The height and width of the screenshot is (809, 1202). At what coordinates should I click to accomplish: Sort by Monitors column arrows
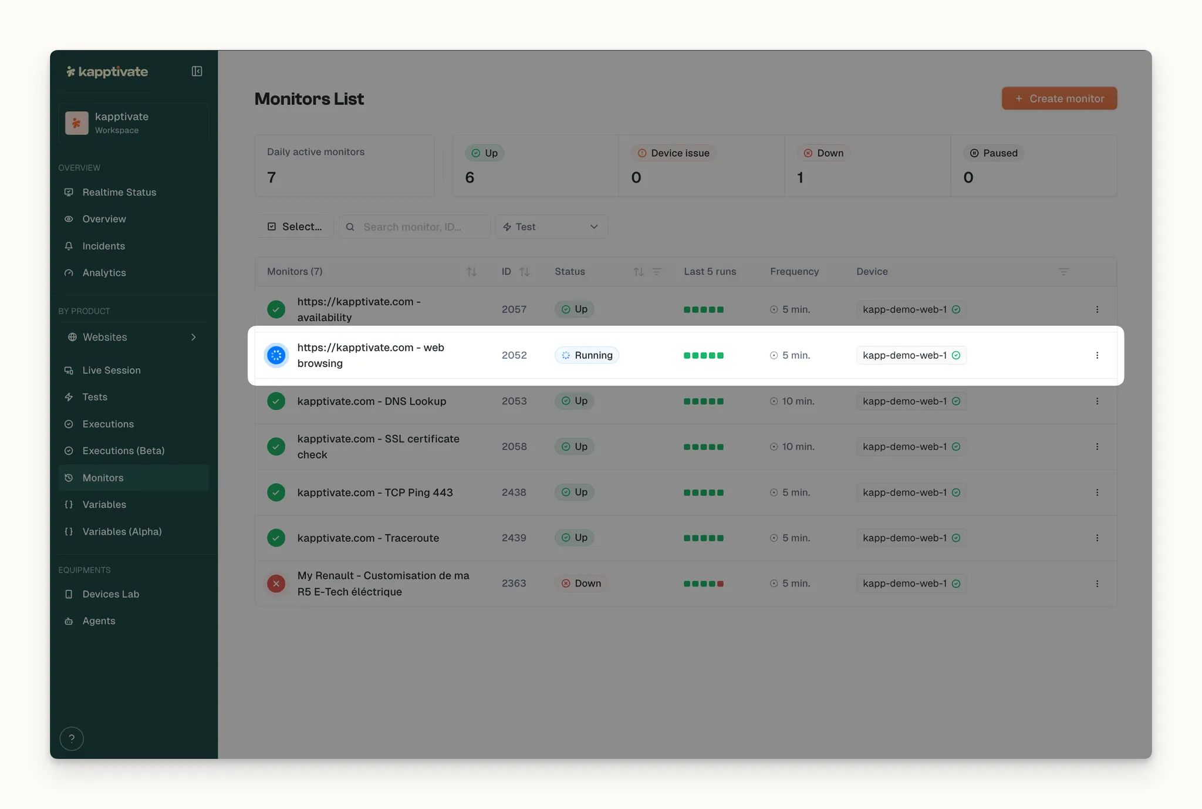click(x=471, y=272)
